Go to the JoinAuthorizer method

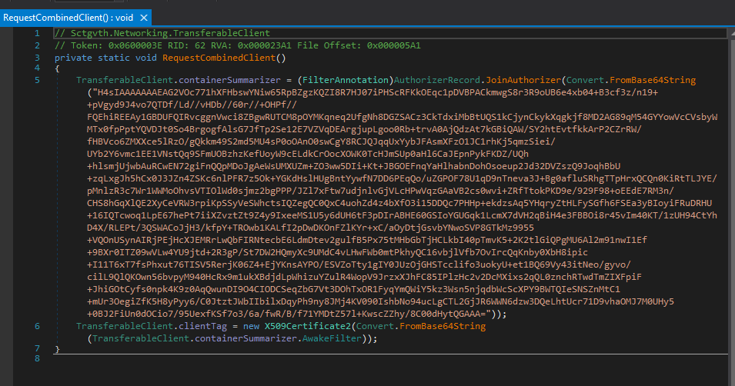(x=523, y=80)
